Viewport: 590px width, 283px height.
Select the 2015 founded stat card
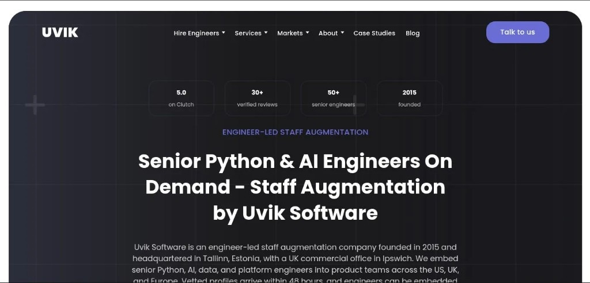(x=410, y=98)
